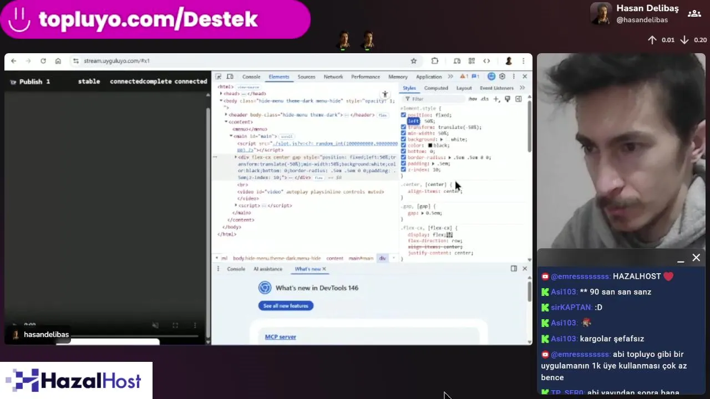Bookmark this page with star icon

pos(413,61)
